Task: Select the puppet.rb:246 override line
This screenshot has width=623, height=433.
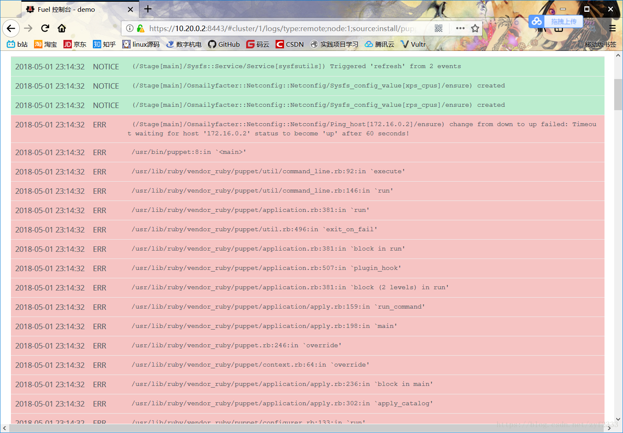Action: (x=308, y=346)
